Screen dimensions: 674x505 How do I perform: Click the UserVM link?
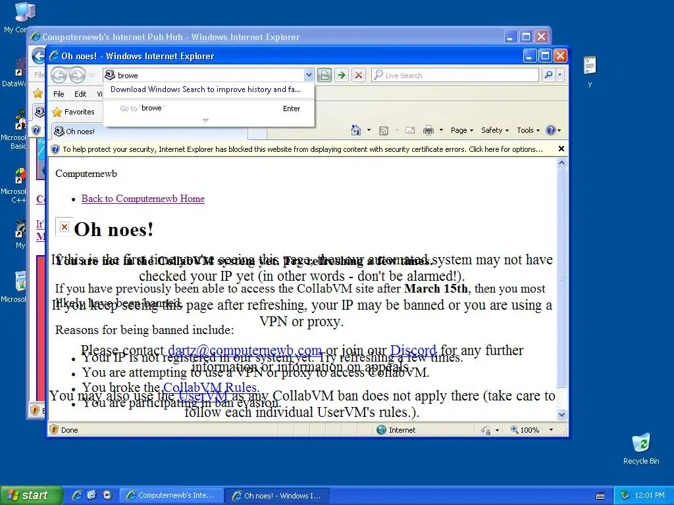(x=203, y=395)
